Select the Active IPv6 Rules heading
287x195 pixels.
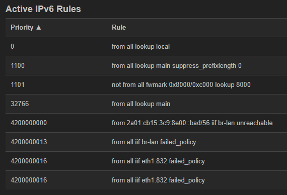point(43,9)
